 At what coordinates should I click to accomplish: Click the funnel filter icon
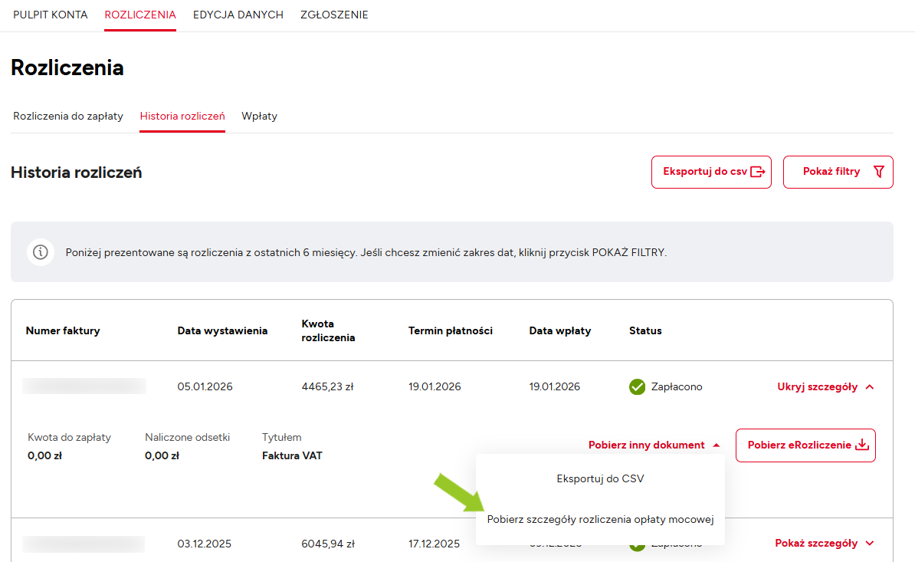pos(878,172)
